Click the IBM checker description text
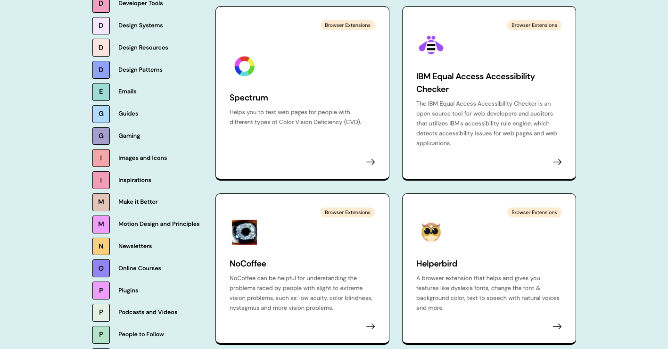Image resolution: width=668 pixels, height=349 pixels. (487, 124)
